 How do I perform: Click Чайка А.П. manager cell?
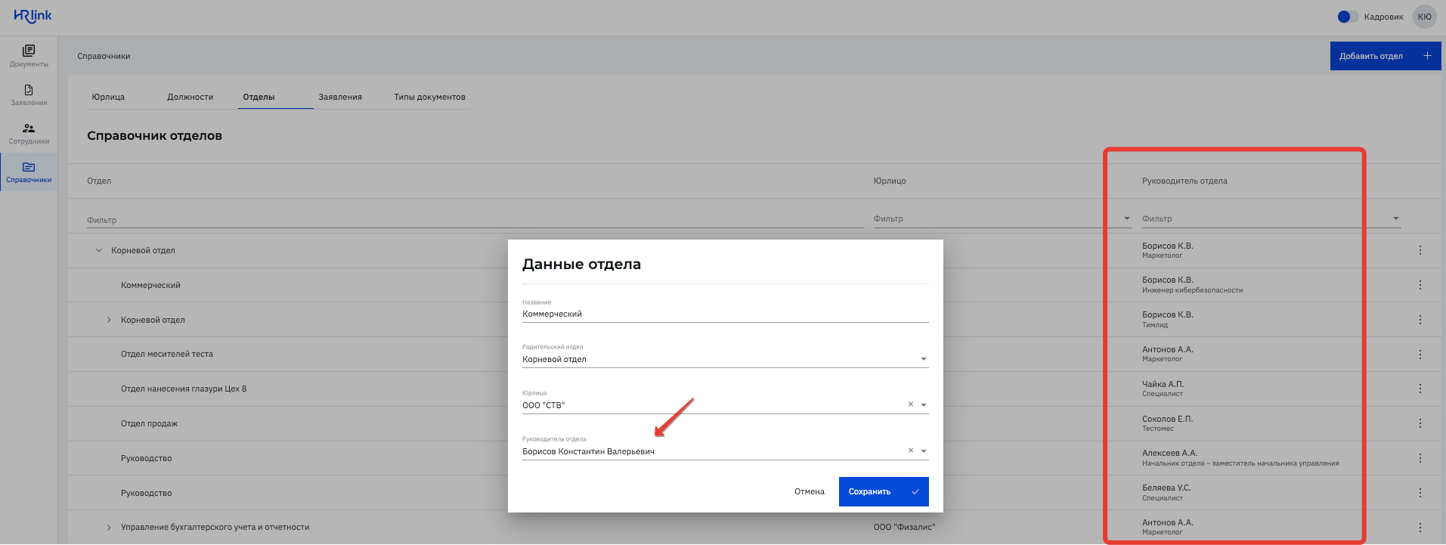point(1163,389)
